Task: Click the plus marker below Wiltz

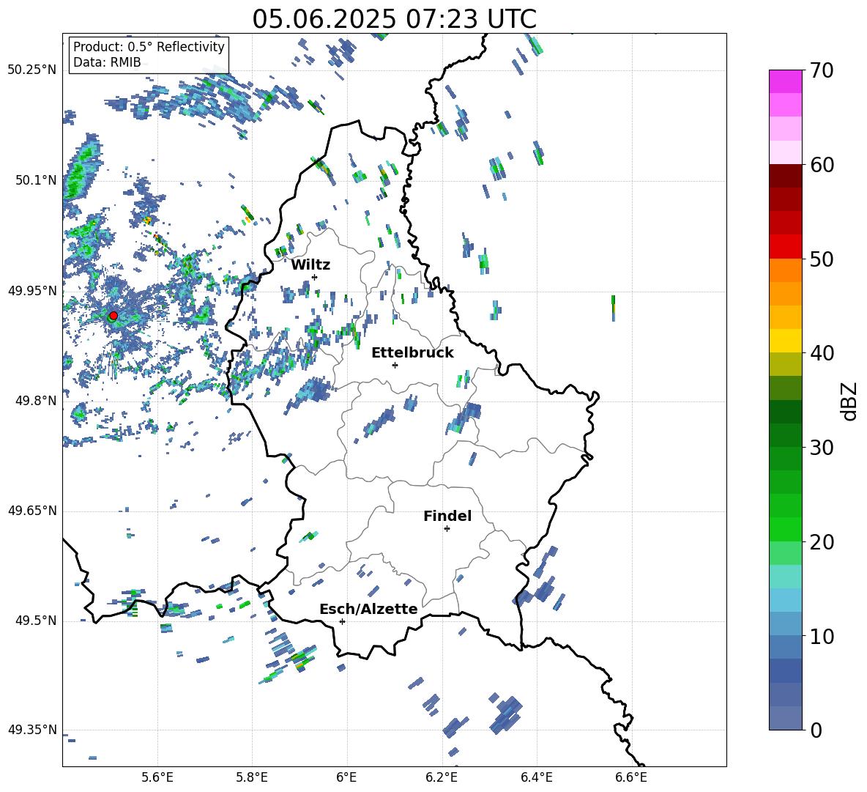Action: [315, 277]
